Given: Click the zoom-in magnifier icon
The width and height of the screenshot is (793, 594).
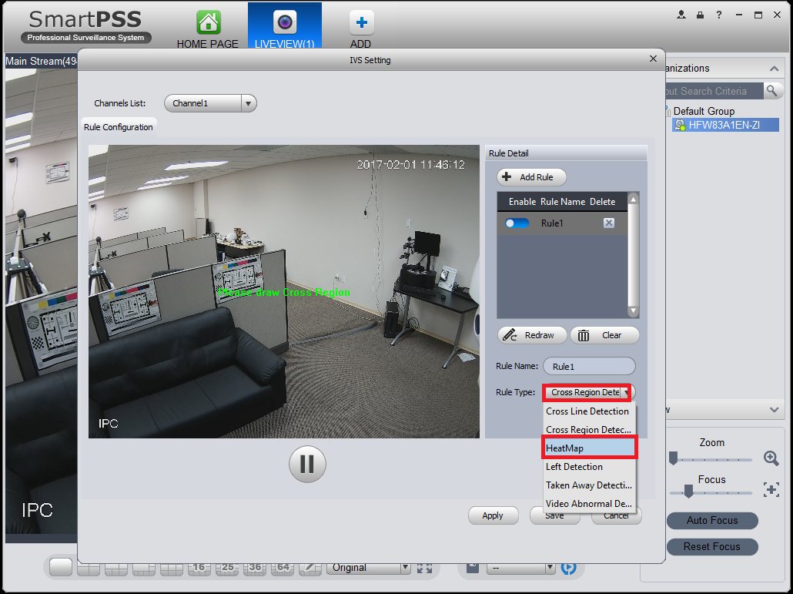Looking at the screenshot, I should (771, 458).
